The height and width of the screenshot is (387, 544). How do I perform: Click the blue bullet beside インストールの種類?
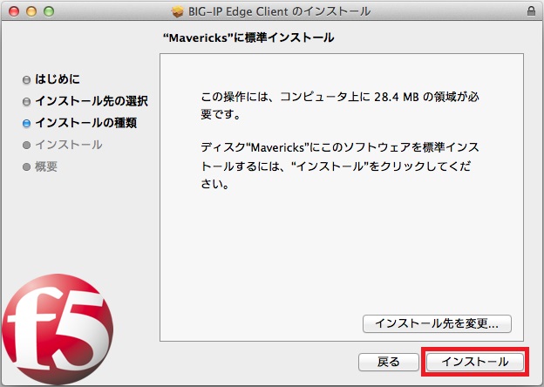pyautogui.click(x=26, y=124)
